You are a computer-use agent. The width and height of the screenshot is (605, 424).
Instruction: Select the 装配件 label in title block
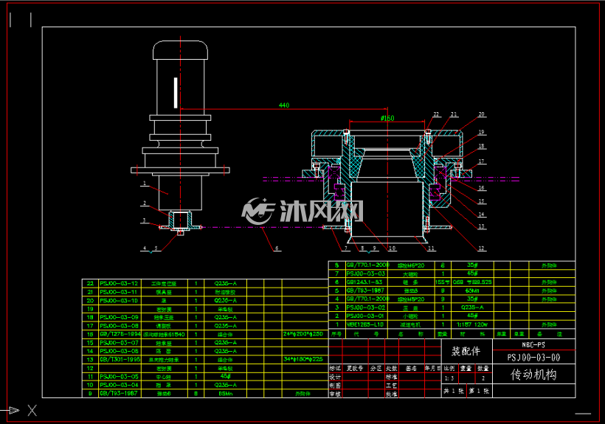pos(466,351)
